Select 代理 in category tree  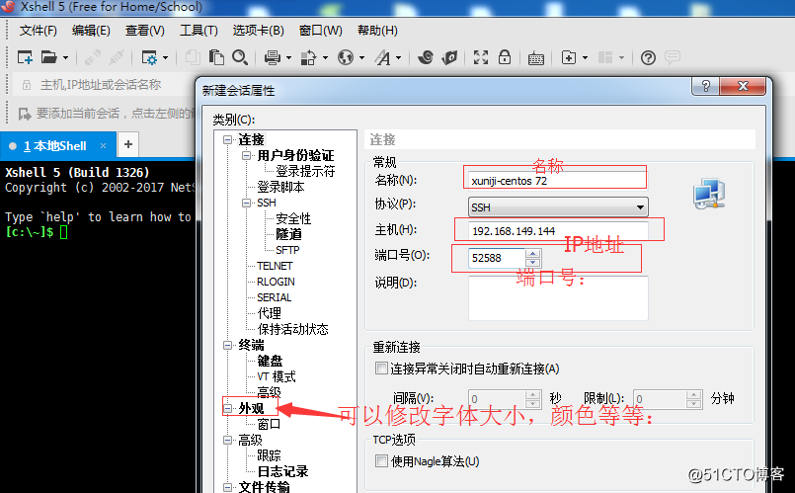269,313
